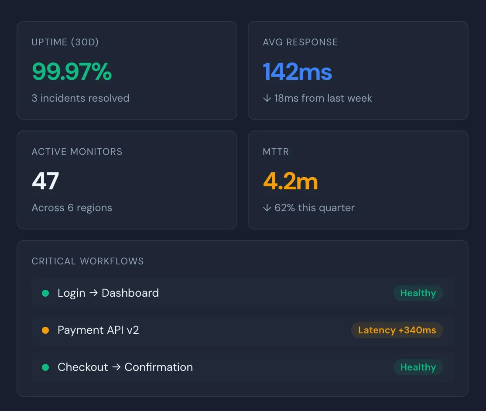Click the "Latency +340ms" badge
The image size is (486, 411).
click(x=397, y=330)
